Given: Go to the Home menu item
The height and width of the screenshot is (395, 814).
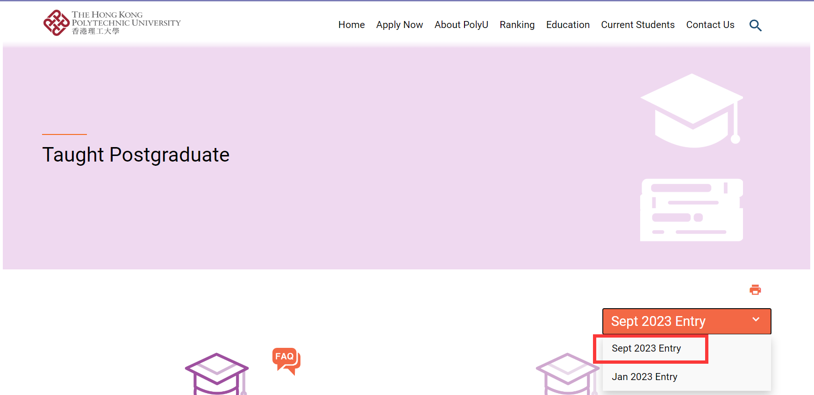Looking at the screenshot, I should [351, 25].
